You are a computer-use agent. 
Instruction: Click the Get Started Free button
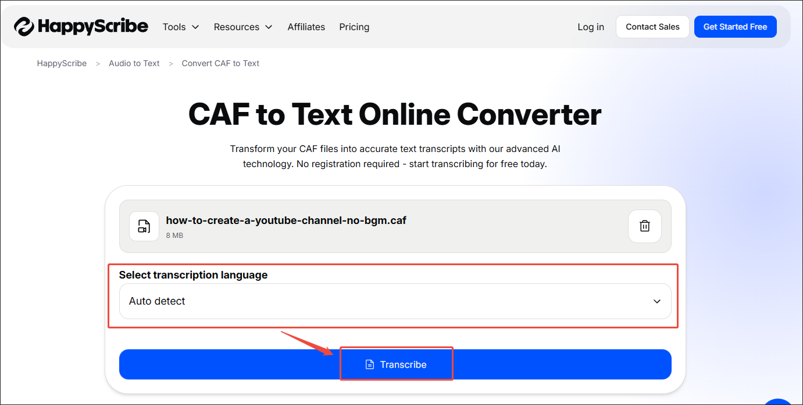coord(735,27)
